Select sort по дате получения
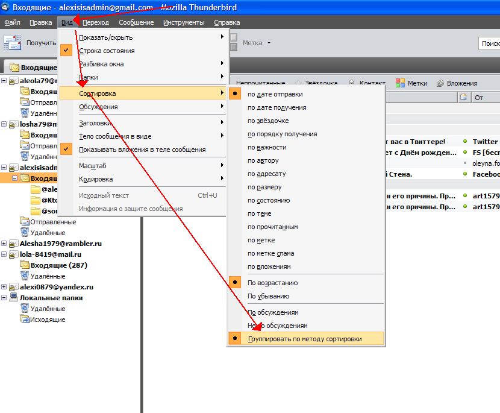The image size is (500, 413). pyautogui.click(x=306, y=107)
